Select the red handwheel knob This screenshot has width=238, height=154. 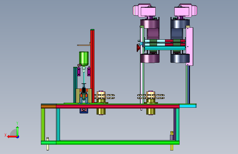pyautogui.click(x=138, y=48)
